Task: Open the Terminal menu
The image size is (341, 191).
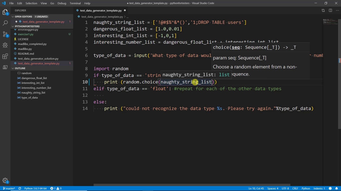Action: (75, 3)
